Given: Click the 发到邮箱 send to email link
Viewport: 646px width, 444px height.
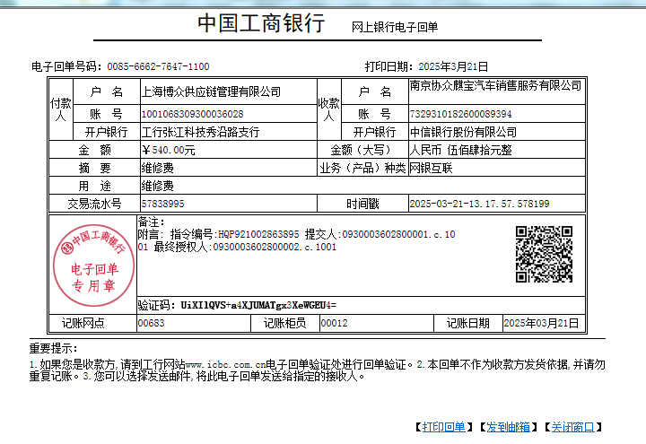Looking at the screenshot, I should point(508,426).
